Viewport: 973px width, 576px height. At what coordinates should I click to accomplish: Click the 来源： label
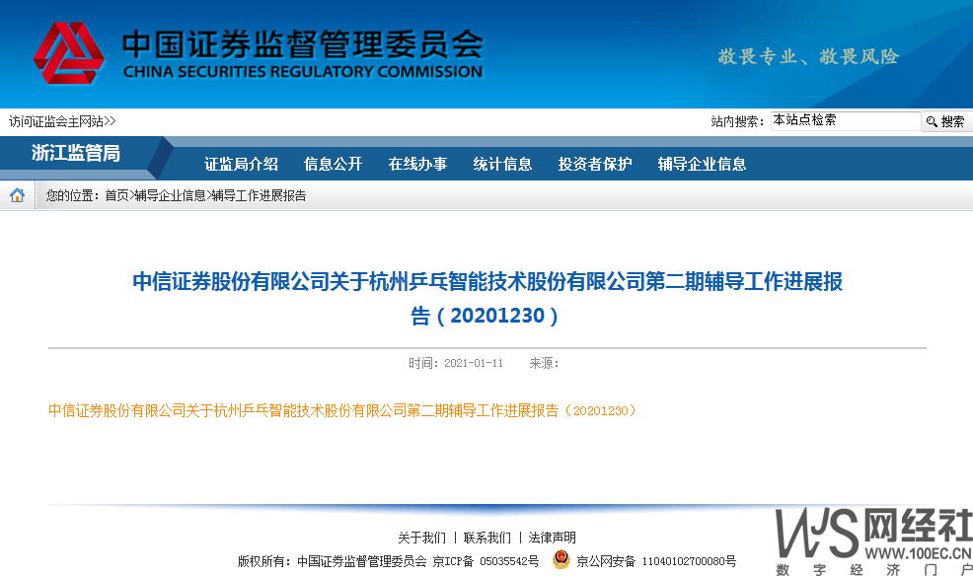point(544,363)
